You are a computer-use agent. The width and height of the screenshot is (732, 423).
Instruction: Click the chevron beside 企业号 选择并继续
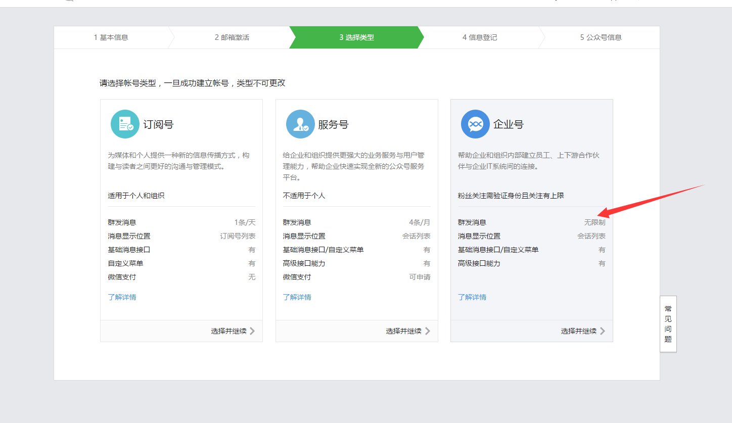tap(603, 331)
